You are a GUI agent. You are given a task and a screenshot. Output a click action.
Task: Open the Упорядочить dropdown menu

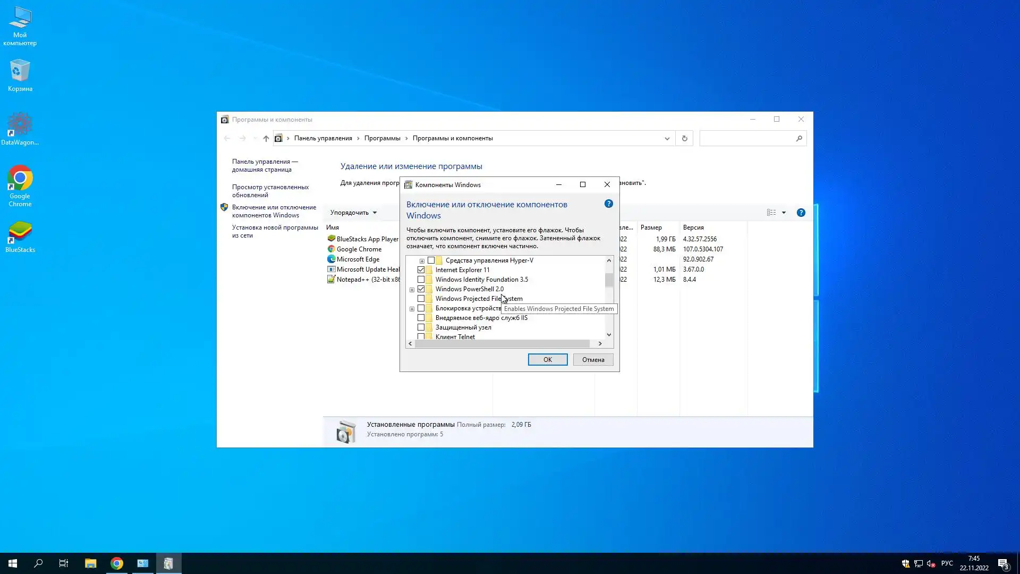353,213
